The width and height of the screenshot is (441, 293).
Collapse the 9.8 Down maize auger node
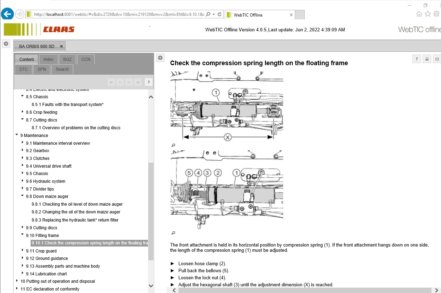tap(23, 196)
